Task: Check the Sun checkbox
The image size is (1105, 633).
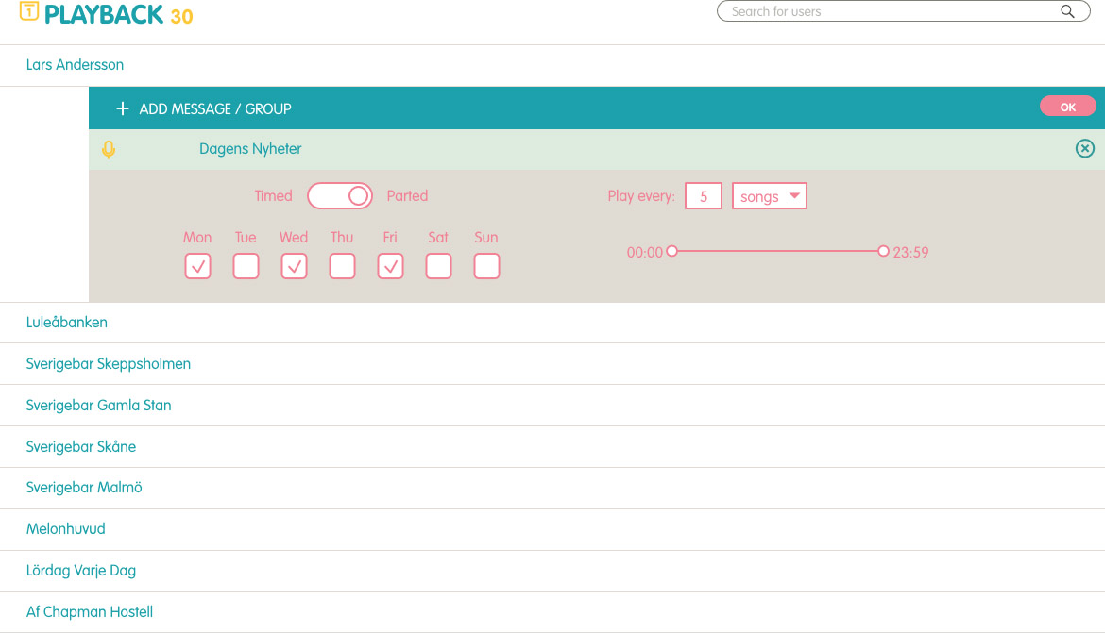Action: click(x=487, y=266)
